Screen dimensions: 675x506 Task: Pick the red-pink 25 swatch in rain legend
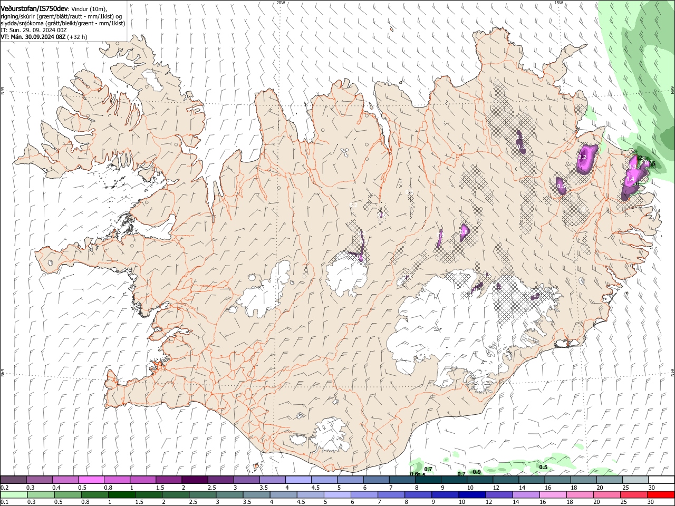(x=634, y=494)
